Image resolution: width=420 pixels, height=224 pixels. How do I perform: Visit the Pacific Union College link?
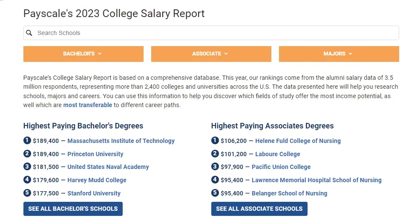281,167
